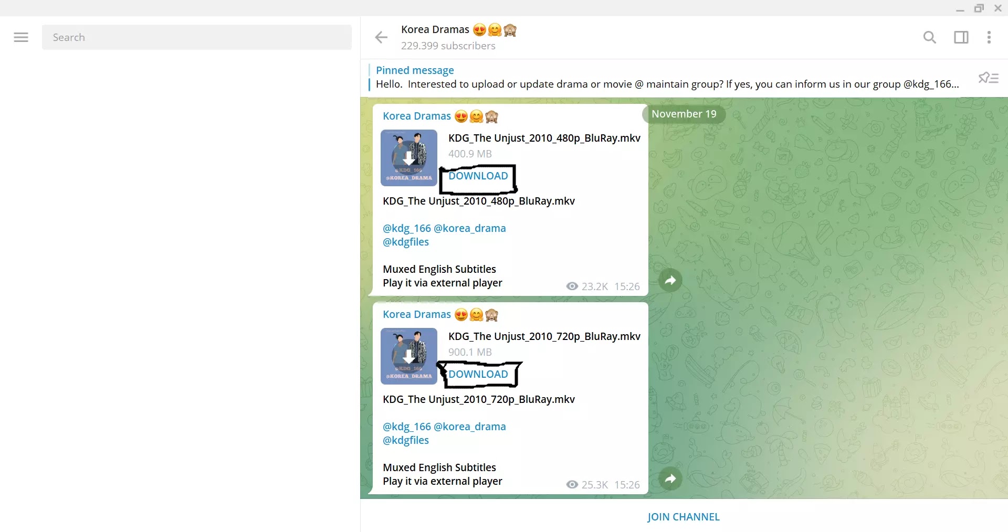This screenshot has width=1008, height=532.
Task: Forward the 720p BluRay file message
Action: (670, 478)
